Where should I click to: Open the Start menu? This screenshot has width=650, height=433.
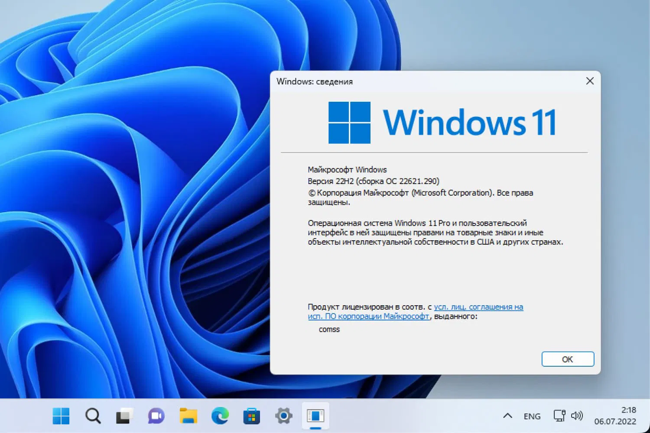pos(61,416)
